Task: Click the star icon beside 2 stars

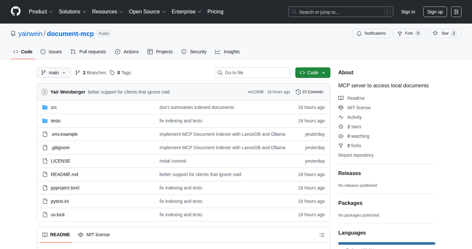Action: [x=341, y=127]
